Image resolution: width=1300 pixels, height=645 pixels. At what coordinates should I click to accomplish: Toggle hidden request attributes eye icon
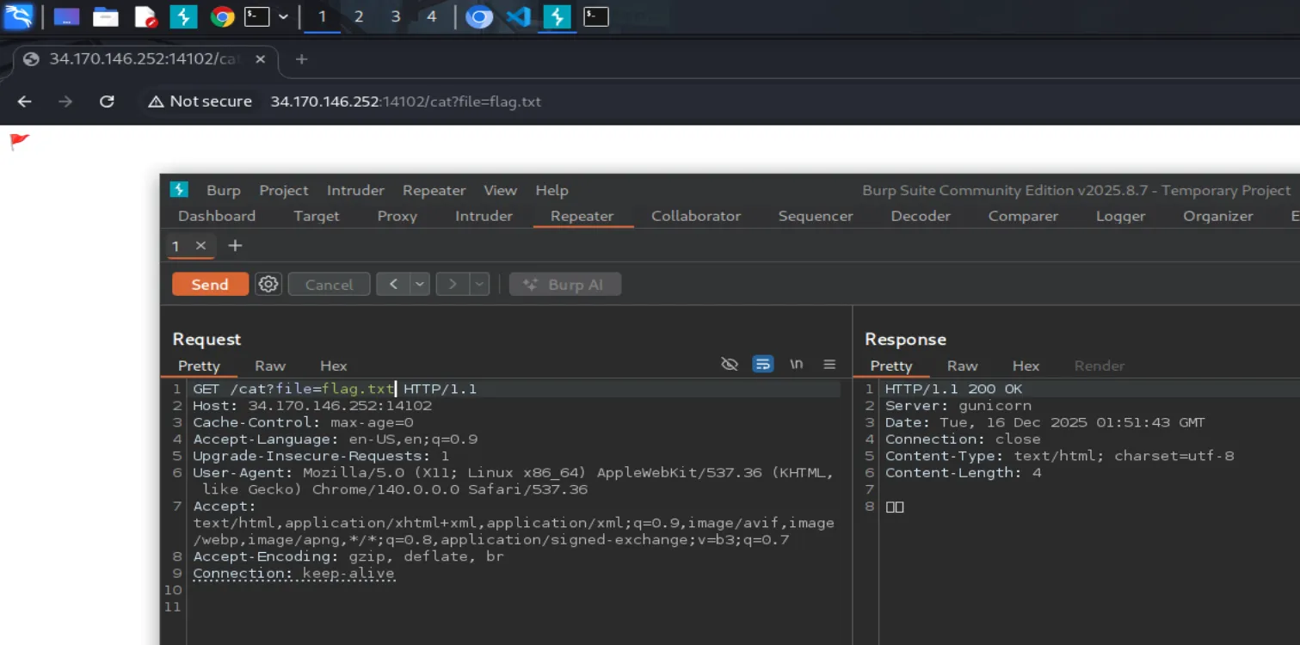(730, 365)
